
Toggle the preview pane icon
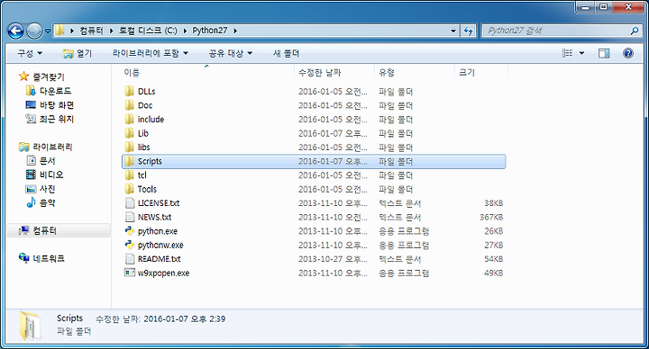[x=604, y=53]
